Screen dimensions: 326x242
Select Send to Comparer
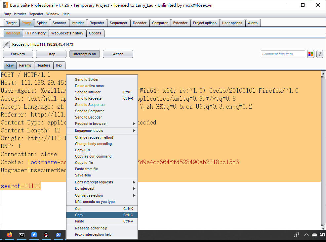pos(102,111)
